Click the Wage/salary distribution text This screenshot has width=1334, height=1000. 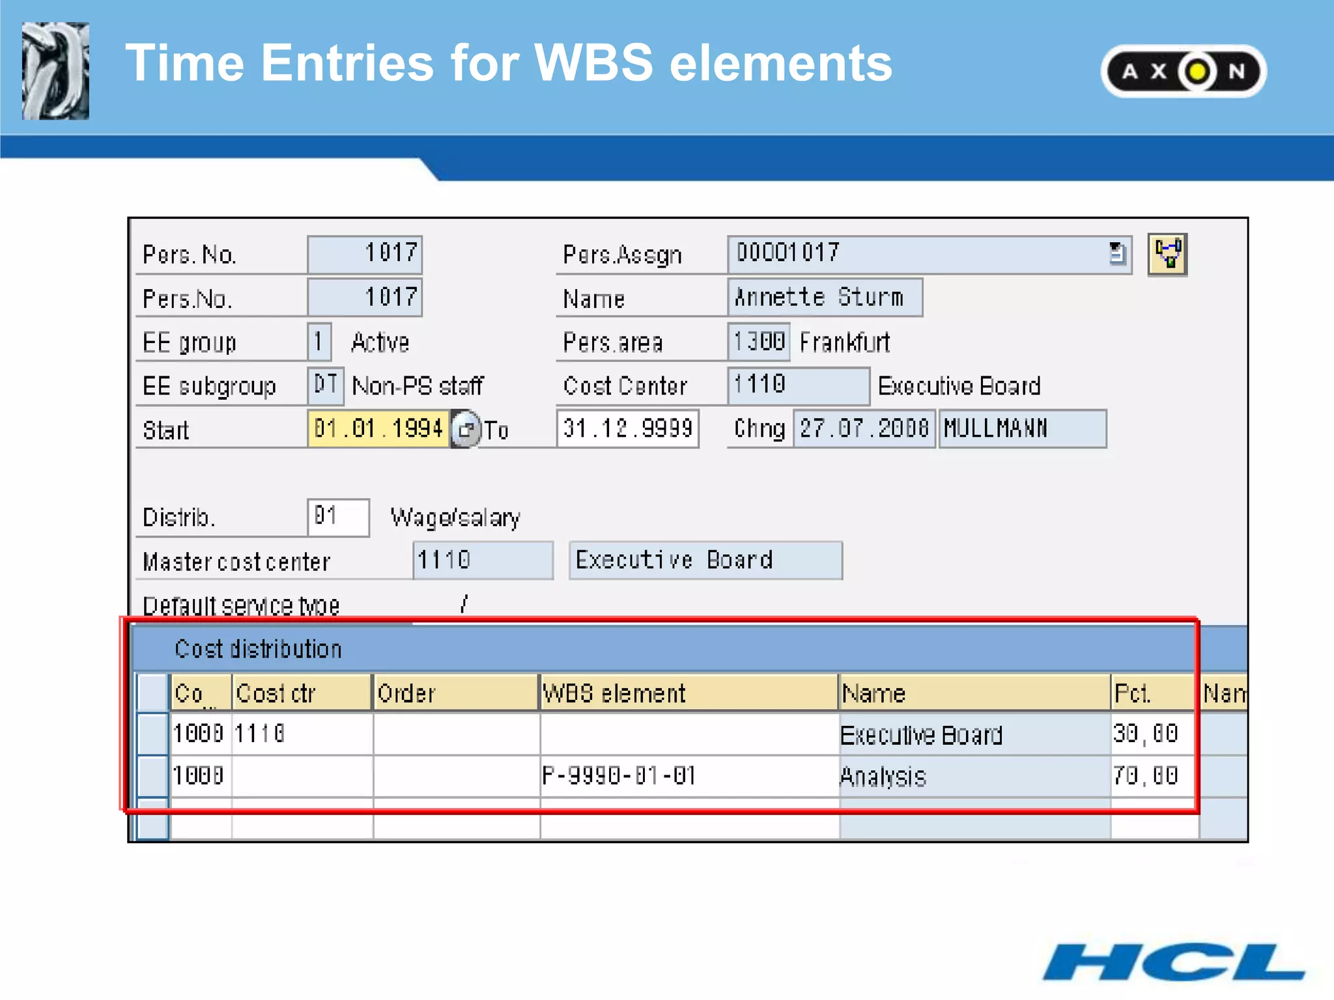click(455, 518)
